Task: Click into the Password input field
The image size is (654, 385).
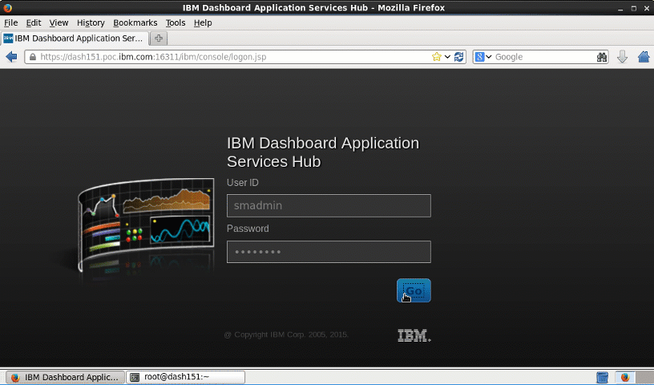Action: pyautogui.click(x=329, y=252)
